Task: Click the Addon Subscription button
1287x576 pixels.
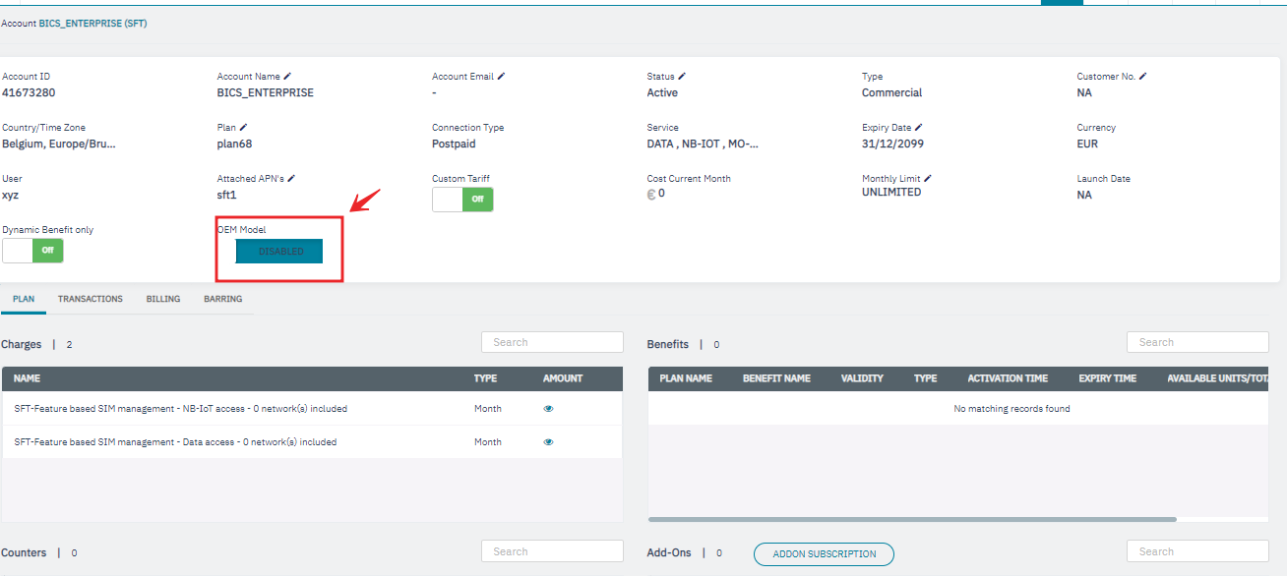Action: point(824,554)
